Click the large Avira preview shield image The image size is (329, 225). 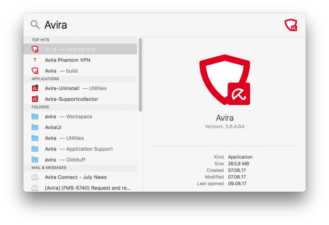click(225, 80)
